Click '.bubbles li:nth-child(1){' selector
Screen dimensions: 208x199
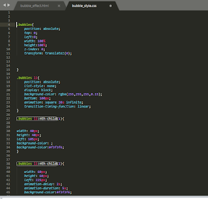40,118
